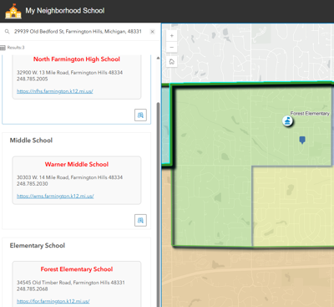Click the address search input field
Viewport: 334px width, 307px height.
coord(78,32)
